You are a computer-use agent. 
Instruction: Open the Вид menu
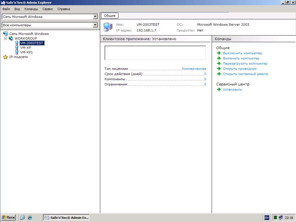point(17,9)
